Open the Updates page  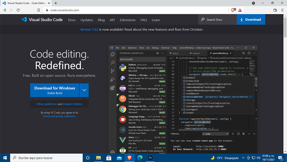(x=87, y=20)
